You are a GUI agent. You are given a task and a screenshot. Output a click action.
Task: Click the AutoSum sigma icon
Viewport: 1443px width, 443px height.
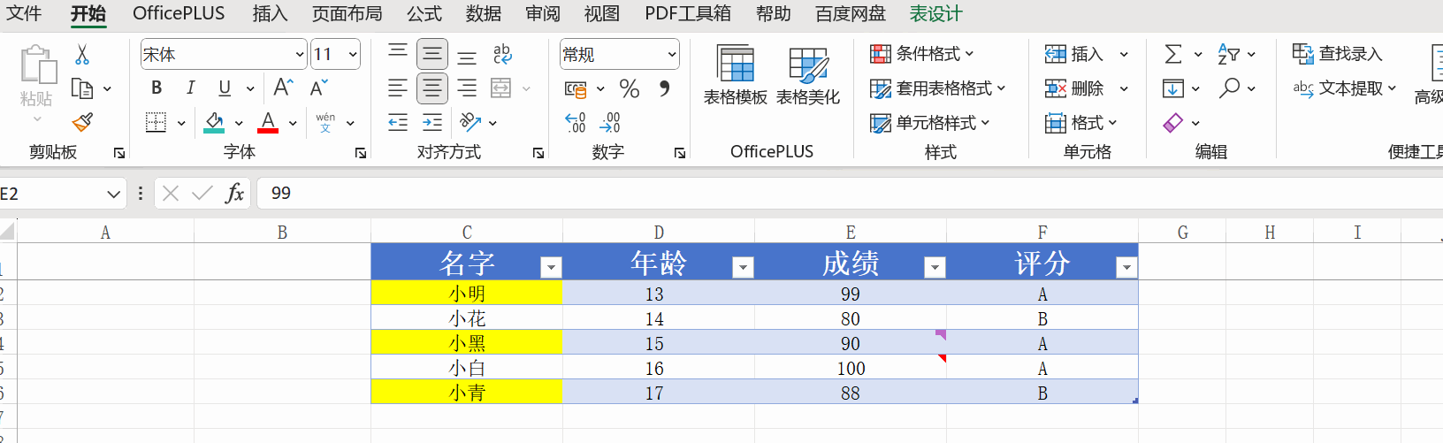tap(1173, 55)
